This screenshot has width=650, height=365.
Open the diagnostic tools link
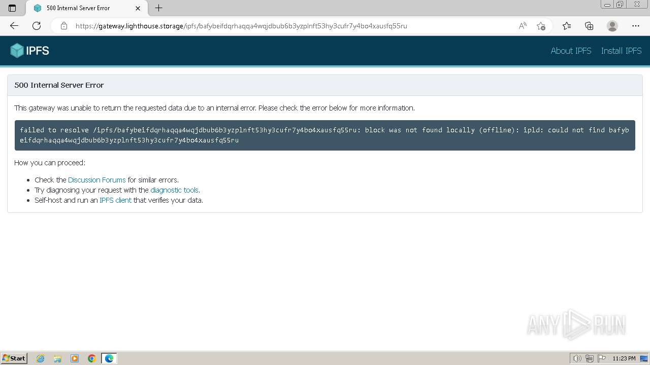(174, 190)
